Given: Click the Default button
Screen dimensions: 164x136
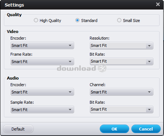Looking at the screenshot, I should coord(18,129).
